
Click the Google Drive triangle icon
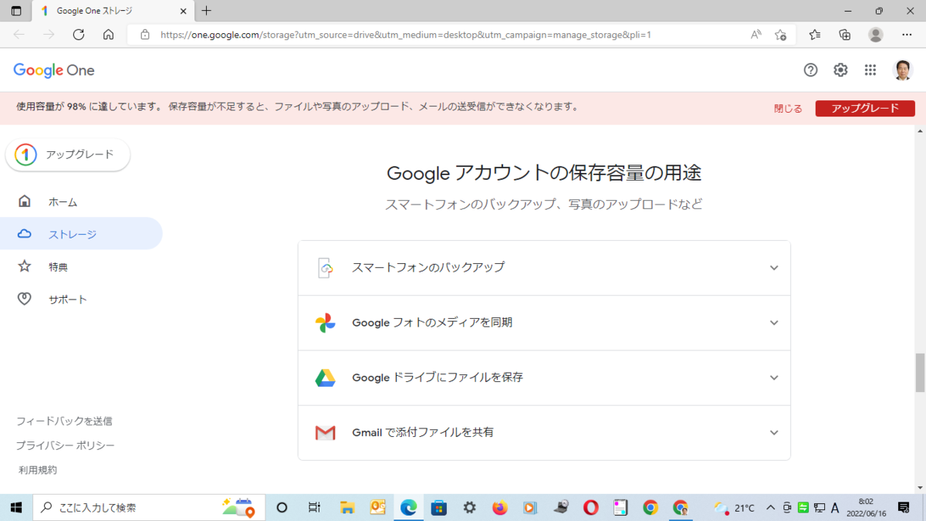point(326,377)
